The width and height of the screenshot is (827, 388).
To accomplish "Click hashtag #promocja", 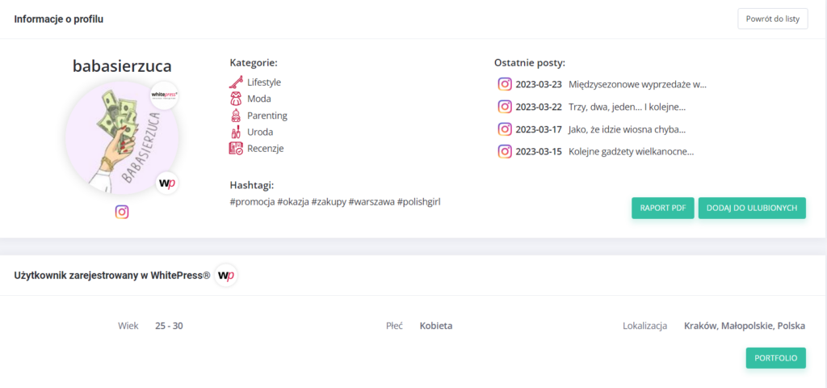I will (x=252, y=201).
